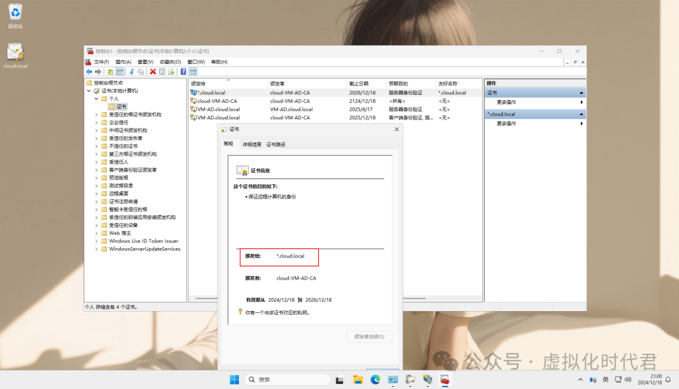The width and height of the screenshot is (679, 389).
Task: Click the volume speaker tray icon
Action: 628,380
